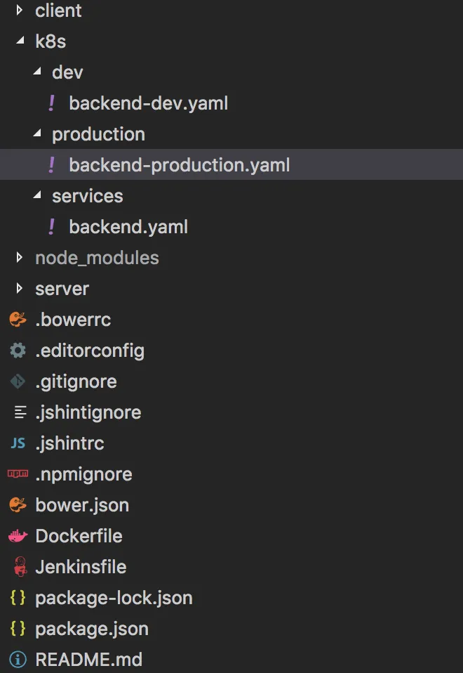Expand the server folder
Viewport: 463px width, 673px height.
point(20,289)
